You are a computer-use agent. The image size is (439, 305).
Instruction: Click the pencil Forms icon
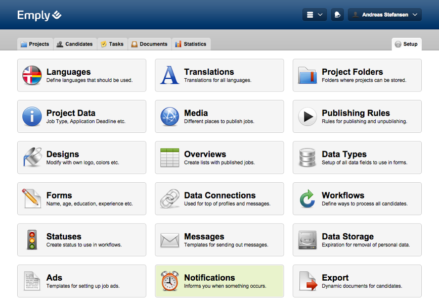[x=32, y=198]
